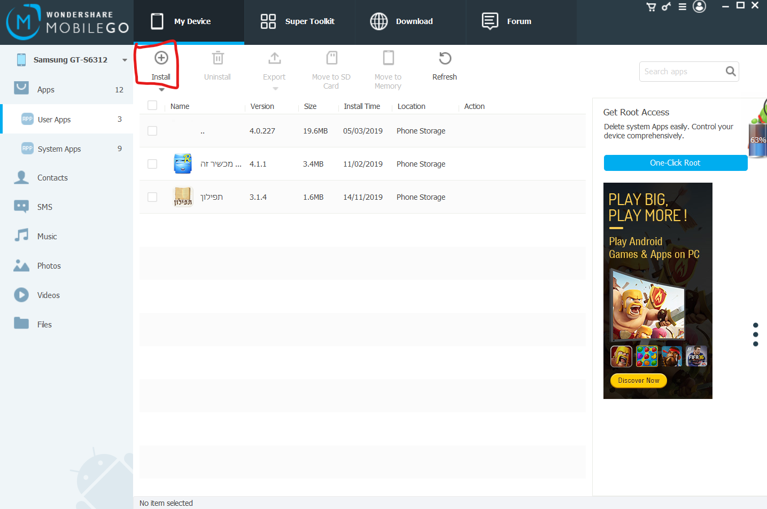This screenshot has height=509, width=767.
Task: Check the box for version 3.1.4 app
Action: coord(152,197)
